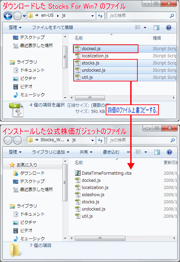Click ファイルをすべて展開 button

pos(52,27)
